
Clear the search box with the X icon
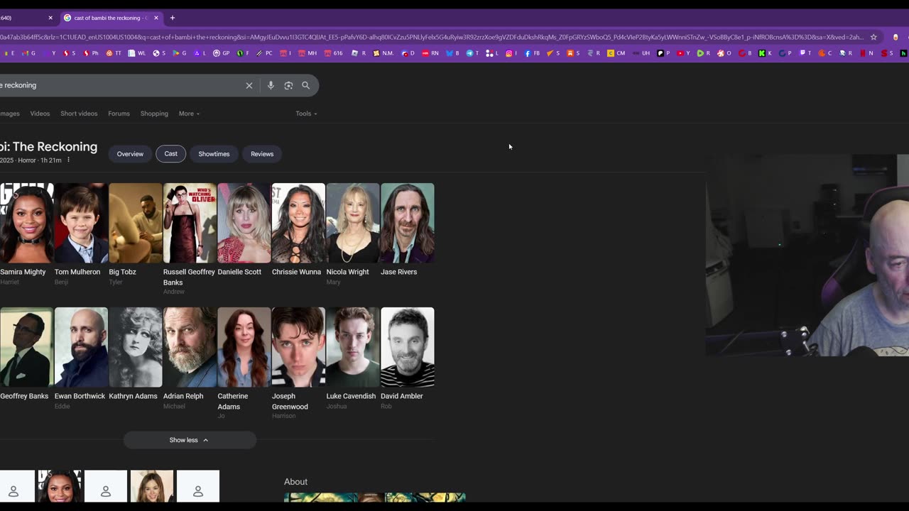[249, 85]
